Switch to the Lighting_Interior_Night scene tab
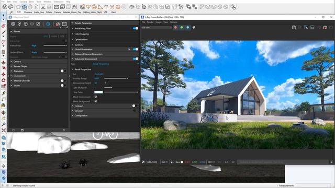 click(92, 13)
